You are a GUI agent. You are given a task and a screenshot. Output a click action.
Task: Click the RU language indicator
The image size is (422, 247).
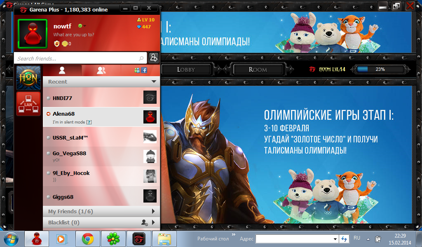357,238
